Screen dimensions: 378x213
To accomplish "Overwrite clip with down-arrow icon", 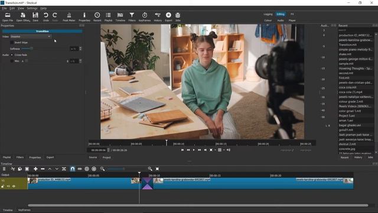I will click(x=57, y=169).
